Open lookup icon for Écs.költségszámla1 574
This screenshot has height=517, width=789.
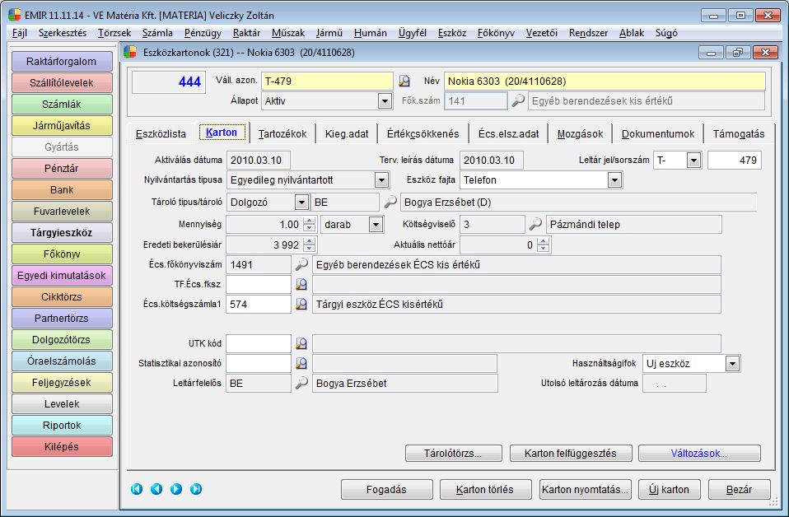[301, 305]
